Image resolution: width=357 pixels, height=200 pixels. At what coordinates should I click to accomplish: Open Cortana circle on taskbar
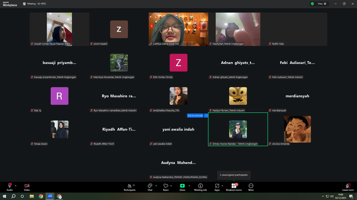pyautogui.click(x=22, y=196)
